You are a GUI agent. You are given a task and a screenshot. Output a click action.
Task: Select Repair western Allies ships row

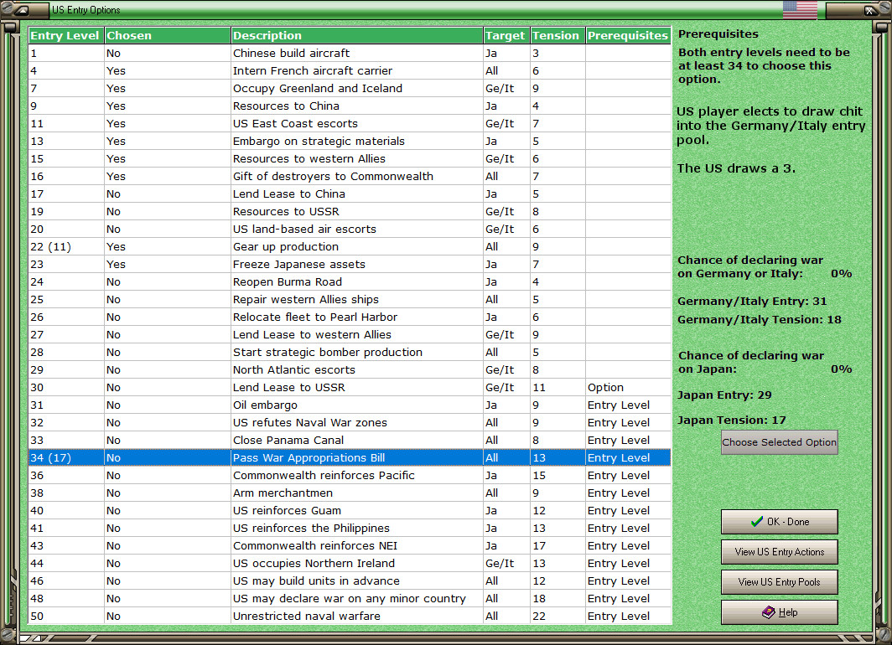[350, 300]
